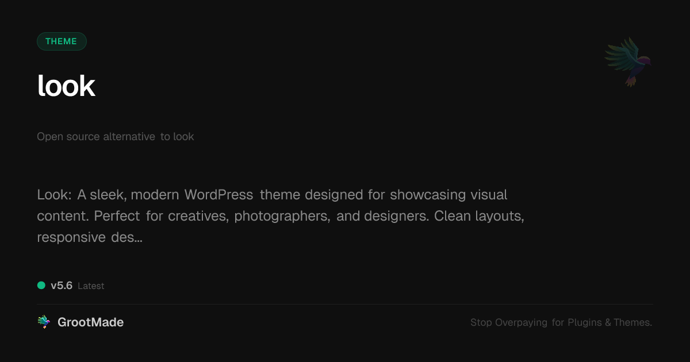Click the small GrootMade bird icon in footer
This screenshot has height=362, width=690.
(44, 322)
